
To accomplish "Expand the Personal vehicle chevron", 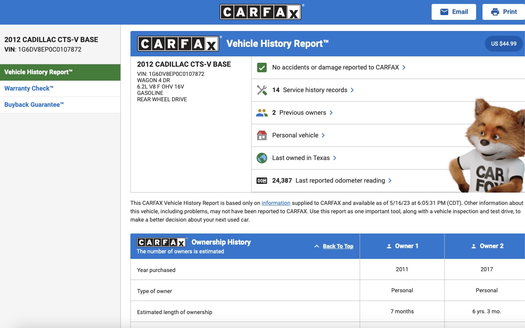I will pyautogui.click(x=323, y=135).
